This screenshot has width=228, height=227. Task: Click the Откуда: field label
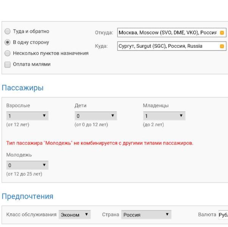point(104,33)
